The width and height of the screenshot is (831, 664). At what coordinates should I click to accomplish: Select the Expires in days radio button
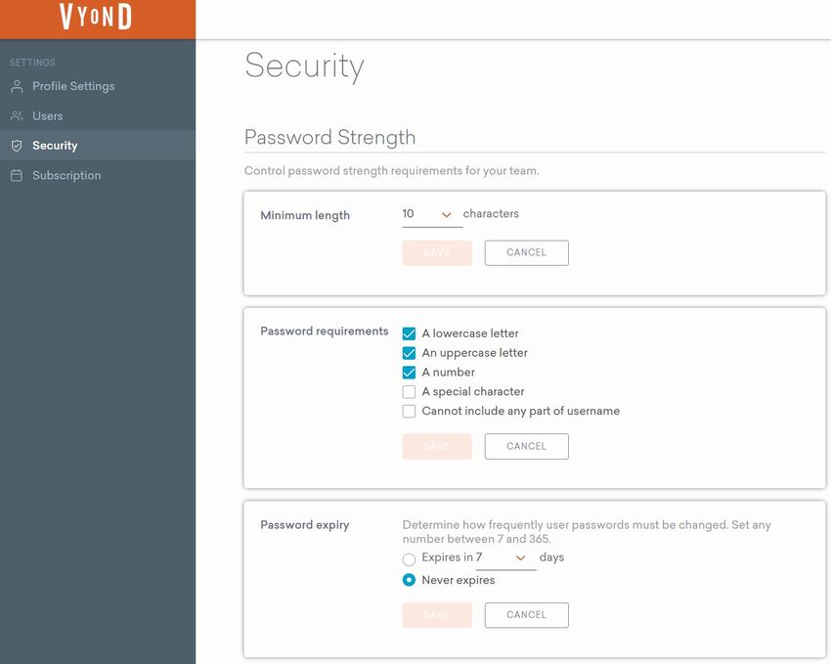coord(409,559)
